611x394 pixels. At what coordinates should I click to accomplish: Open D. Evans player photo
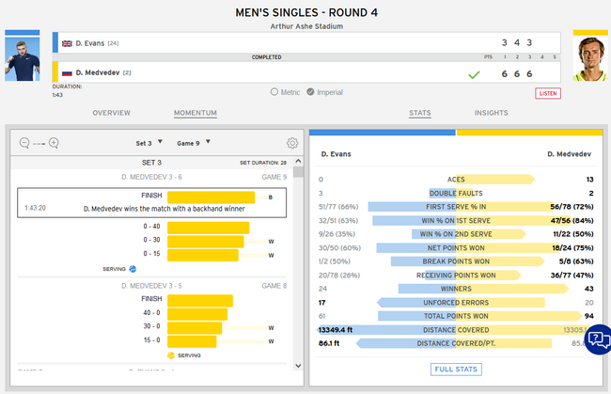tap(22, 58)
